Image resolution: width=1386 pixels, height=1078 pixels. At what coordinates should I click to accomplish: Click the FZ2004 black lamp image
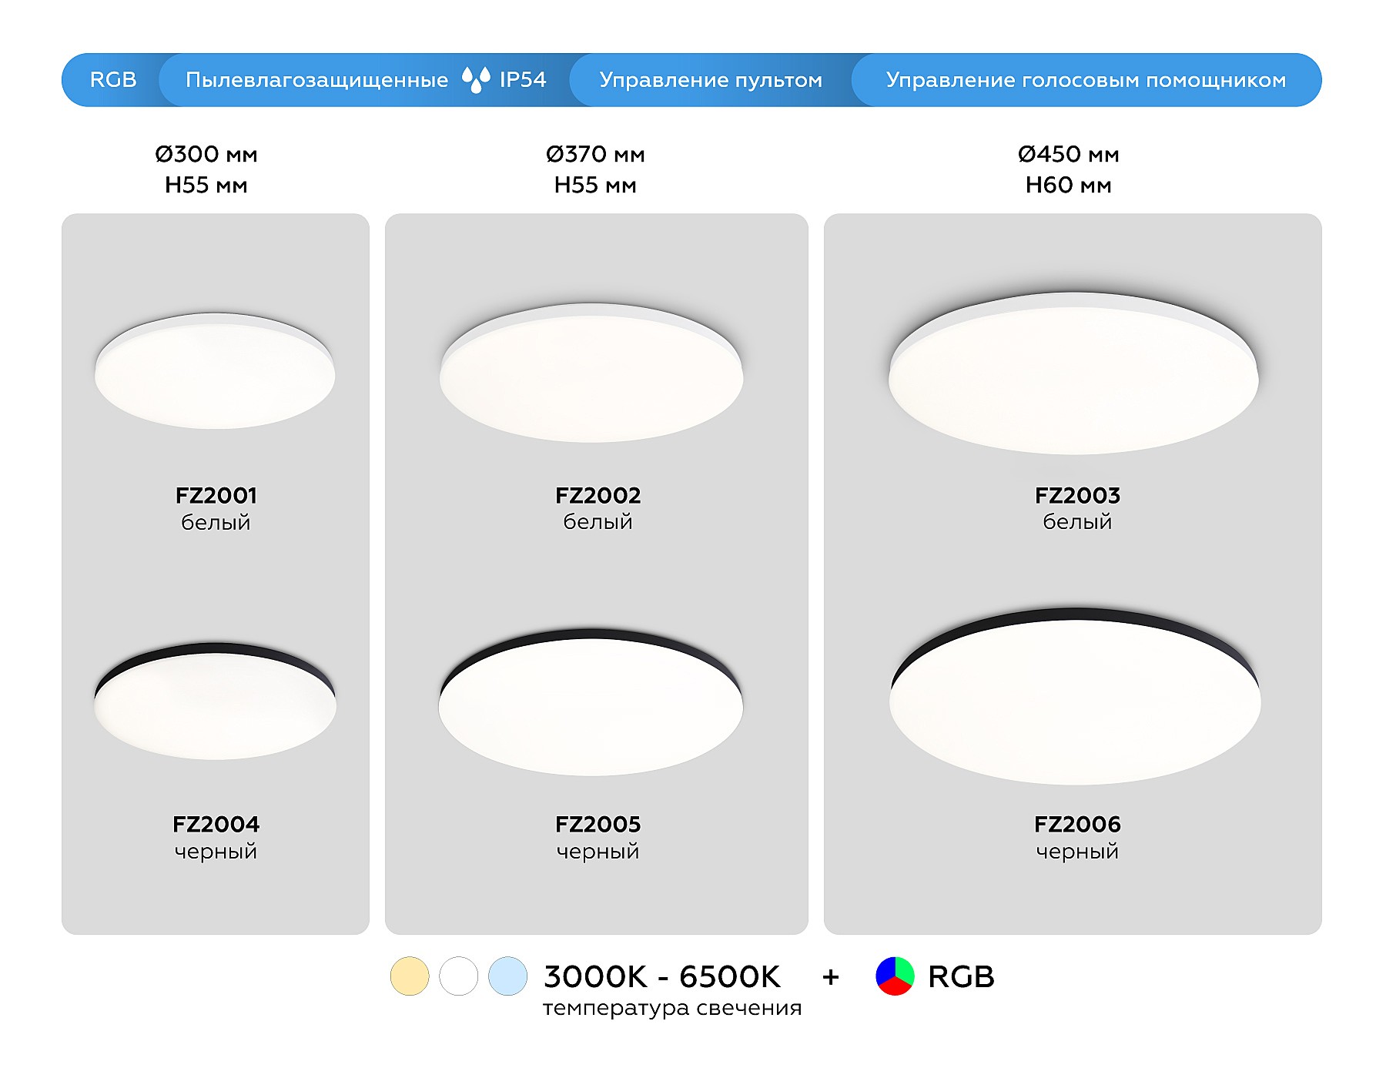click(215, 701)
